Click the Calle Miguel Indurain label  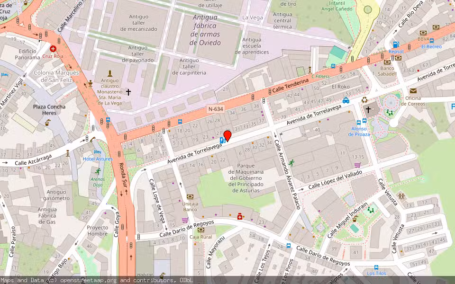347,220
